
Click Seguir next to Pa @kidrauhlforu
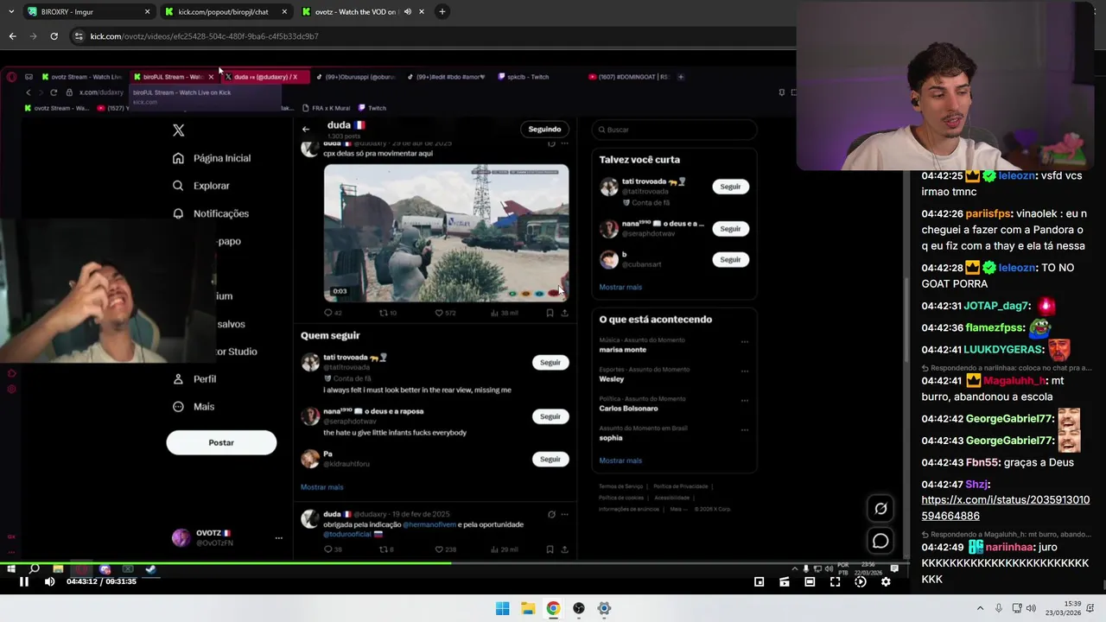click(550, 459)
